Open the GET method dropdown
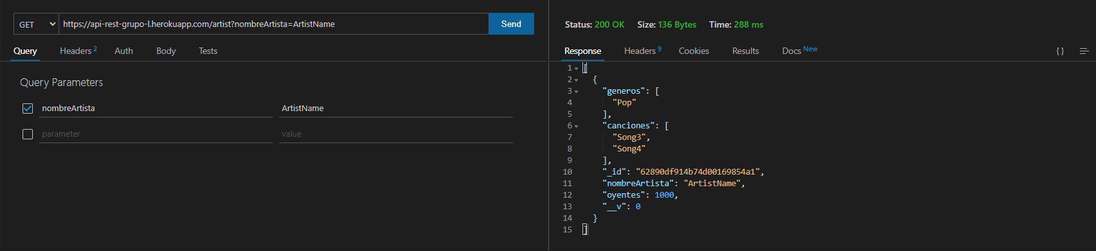Viewport: 1096px width, 251px height. click(x=36, y=24)
